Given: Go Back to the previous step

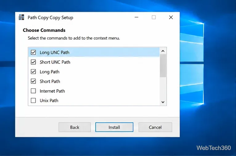Looking at the screenshot, I should tap(75, 127).
